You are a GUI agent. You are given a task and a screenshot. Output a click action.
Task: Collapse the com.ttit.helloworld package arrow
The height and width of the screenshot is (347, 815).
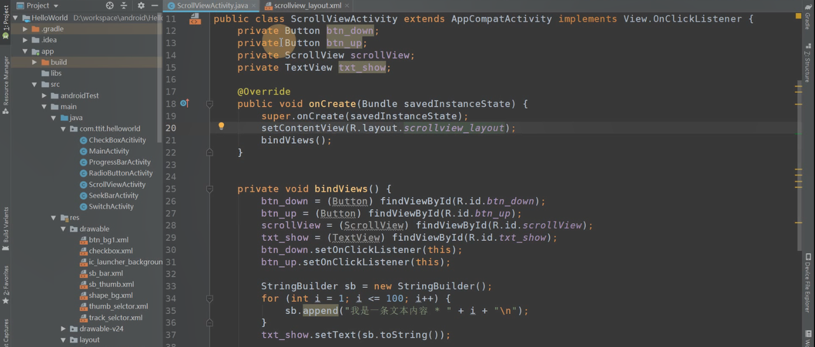coord(63,129)
